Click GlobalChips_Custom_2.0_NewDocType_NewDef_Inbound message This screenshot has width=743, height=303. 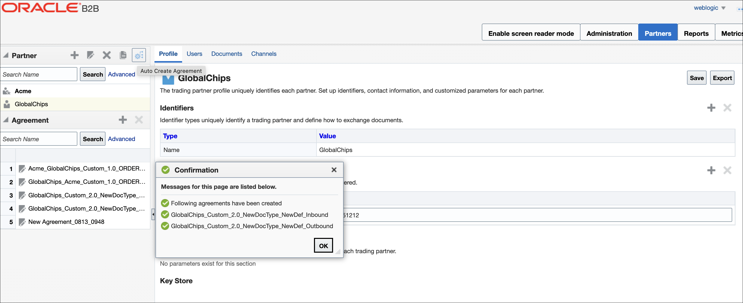[x=249, y=215]
